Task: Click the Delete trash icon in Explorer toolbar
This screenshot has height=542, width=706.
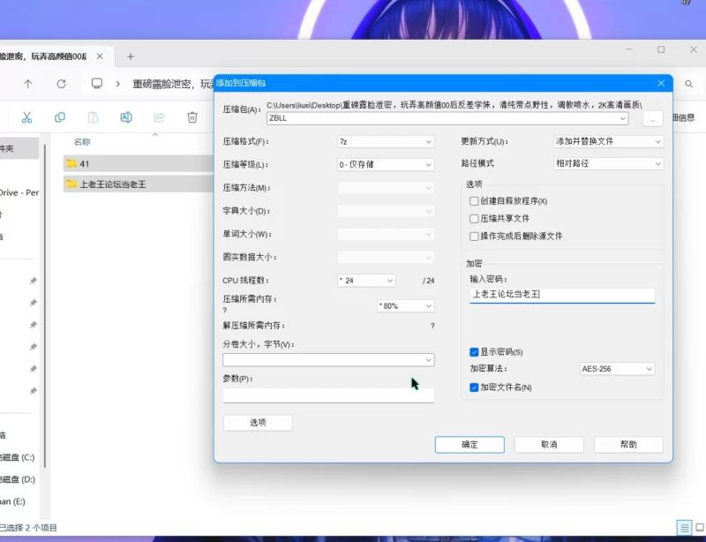Action: point(192,117)
